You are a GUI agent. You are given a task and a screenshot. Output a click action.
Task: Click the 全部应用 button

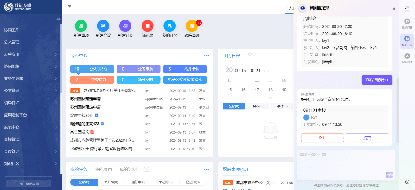click(x=29, y=184)
